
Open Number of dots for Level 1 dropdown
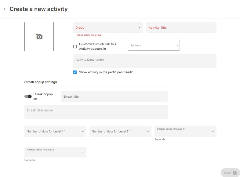[x=55, y=132]
